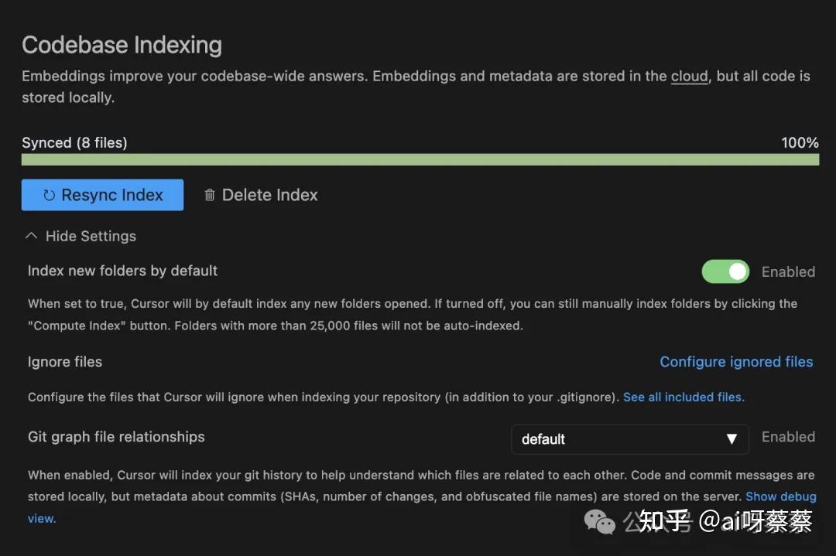
Task: Click the Enabled label beside the green toggle
Action: coord(788,271)
